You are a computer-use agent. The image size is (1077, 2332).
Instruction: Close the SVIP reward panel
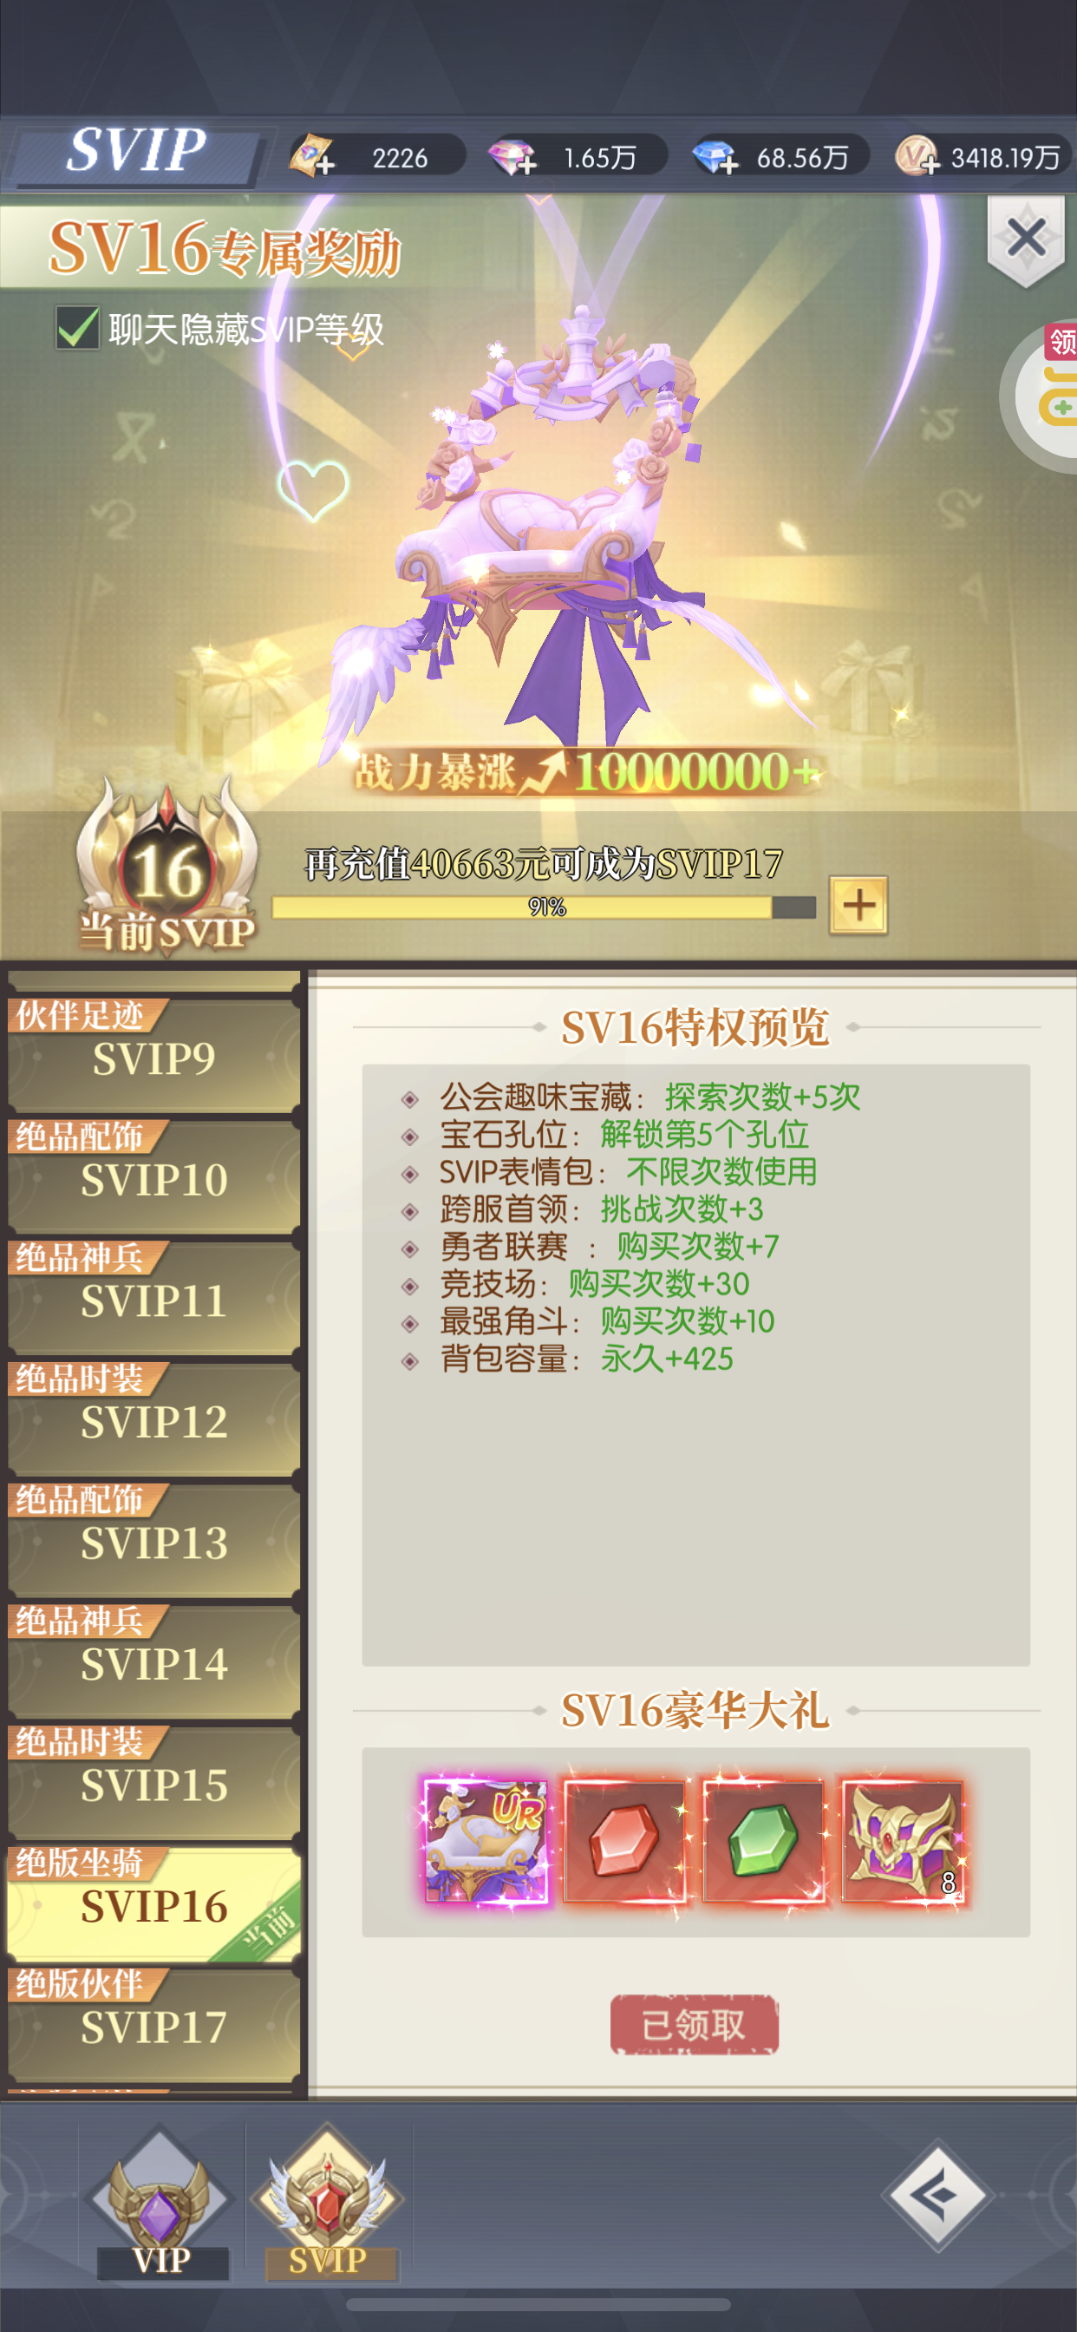pos(1026,239)
